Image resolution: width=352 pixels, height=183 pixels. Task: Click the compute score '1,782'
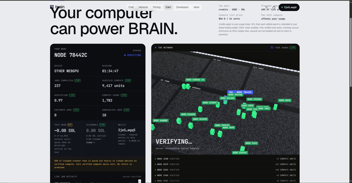pos(107,100)
